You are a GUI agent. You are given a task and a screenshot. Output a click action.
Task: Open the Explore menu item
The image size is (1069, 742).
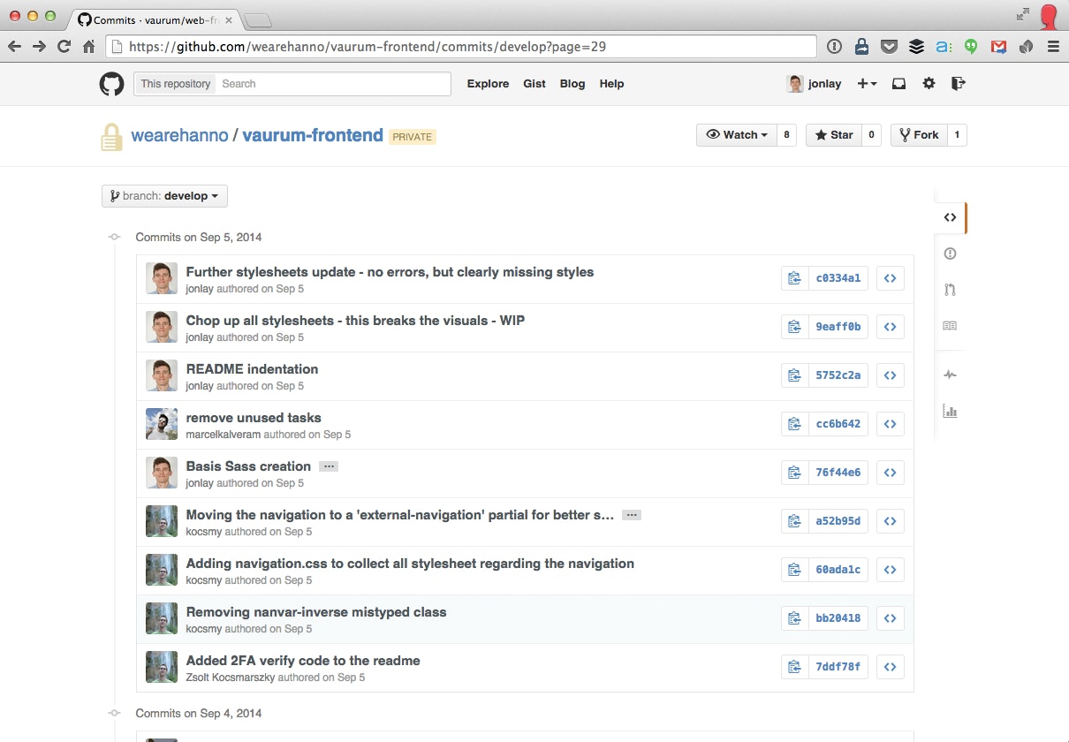488,84
